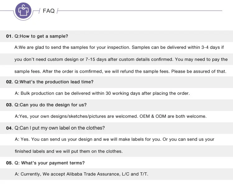This screenshot has height=187, width=233.
Task: Click the line mentioning 7-15 days custom design
Action: (x=121, y=59)
